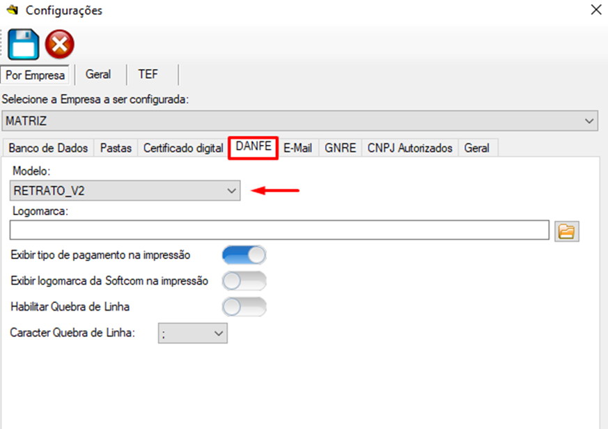Enable Exibir logomarca da Softcom switch
Screen dimensions: 608x429
[x=244, y=281]
